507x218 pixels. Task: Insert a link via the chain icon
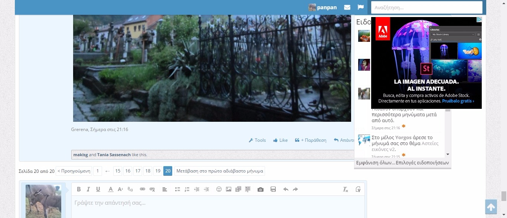click(142, 189)
